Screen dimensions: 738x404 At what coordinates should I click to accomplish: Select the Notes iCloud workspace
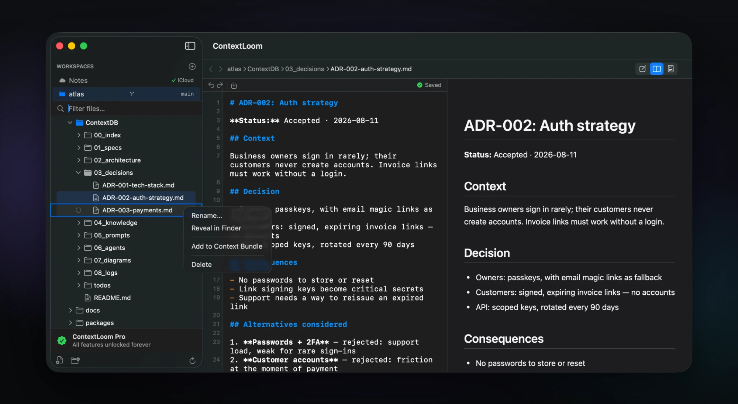pyautogui.click(x=126, y=81)
